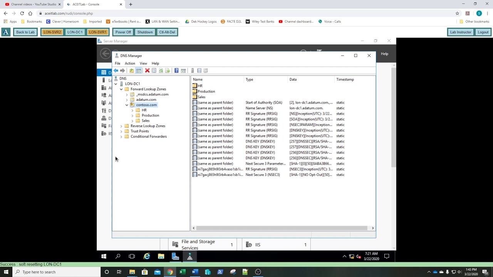Screen dimensions: 493x277
Task: Open Task View on the VM taskbar
Action: tap(132, 256)
